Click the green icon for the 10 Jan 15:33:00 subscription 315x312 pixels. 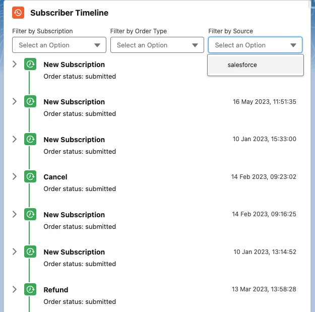coord(30,139)
